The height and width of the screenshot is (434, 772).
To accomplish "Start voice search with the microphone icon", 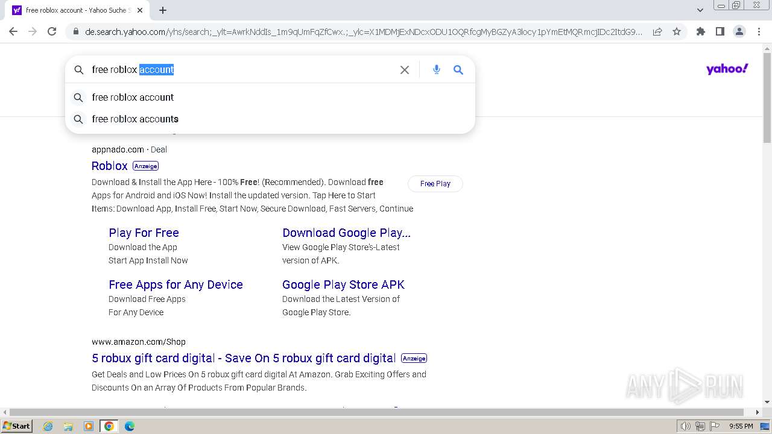I will [437, 70].
